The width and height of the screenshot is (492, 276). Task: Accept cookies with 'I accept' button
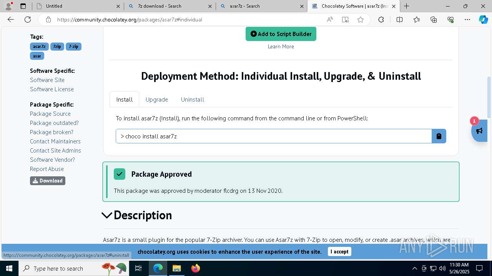[339, 251]
